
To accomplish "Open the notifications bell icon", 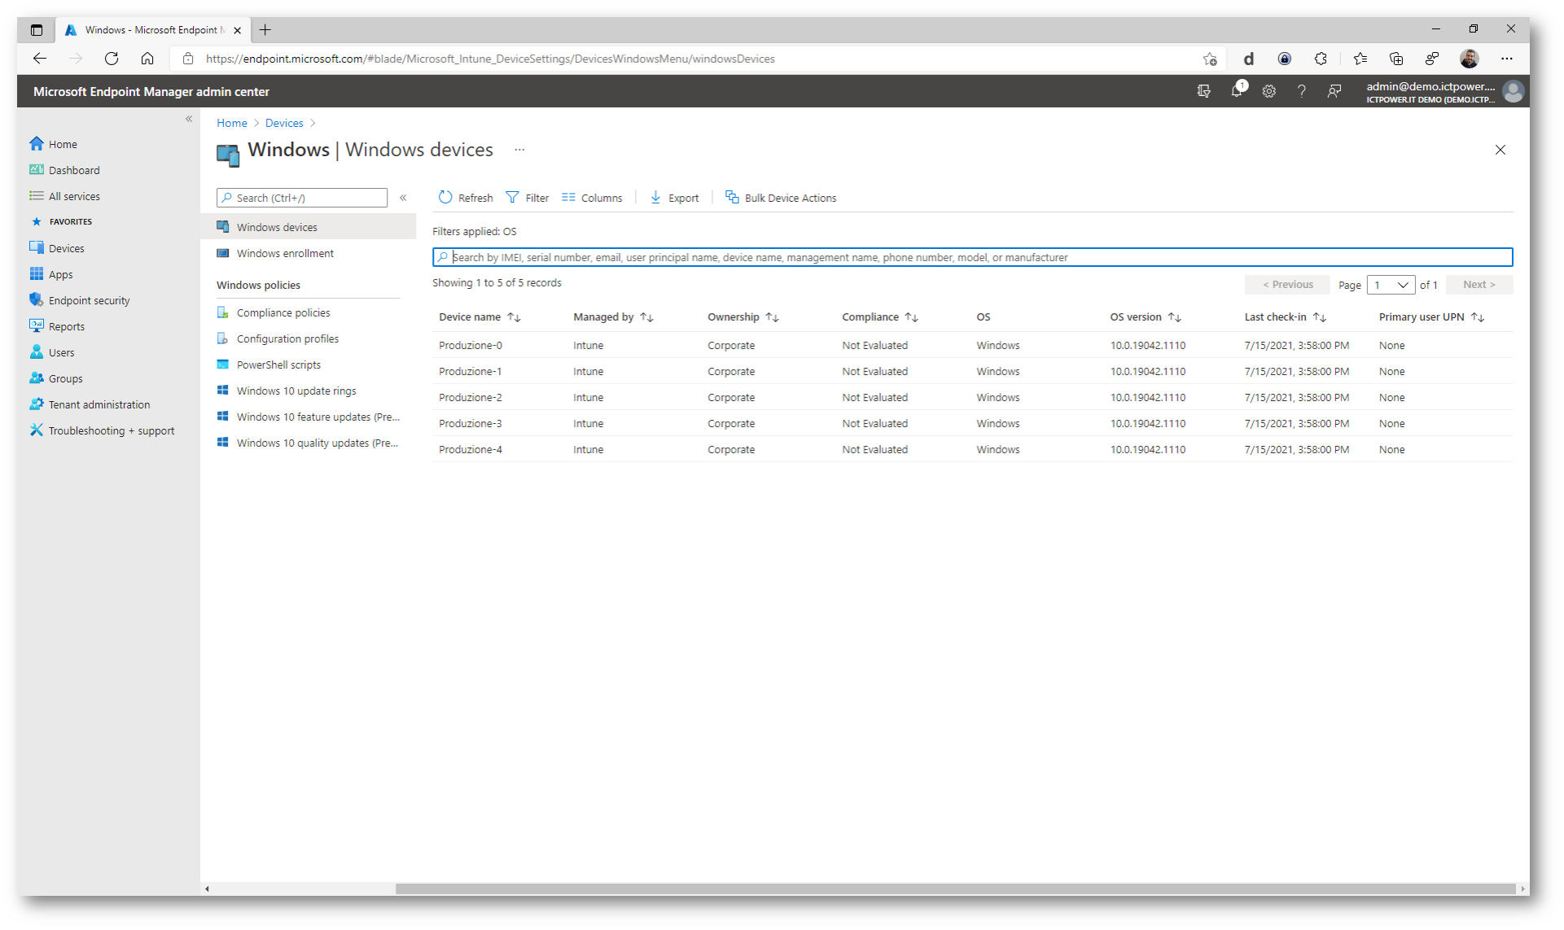I will pos(1237,91).
